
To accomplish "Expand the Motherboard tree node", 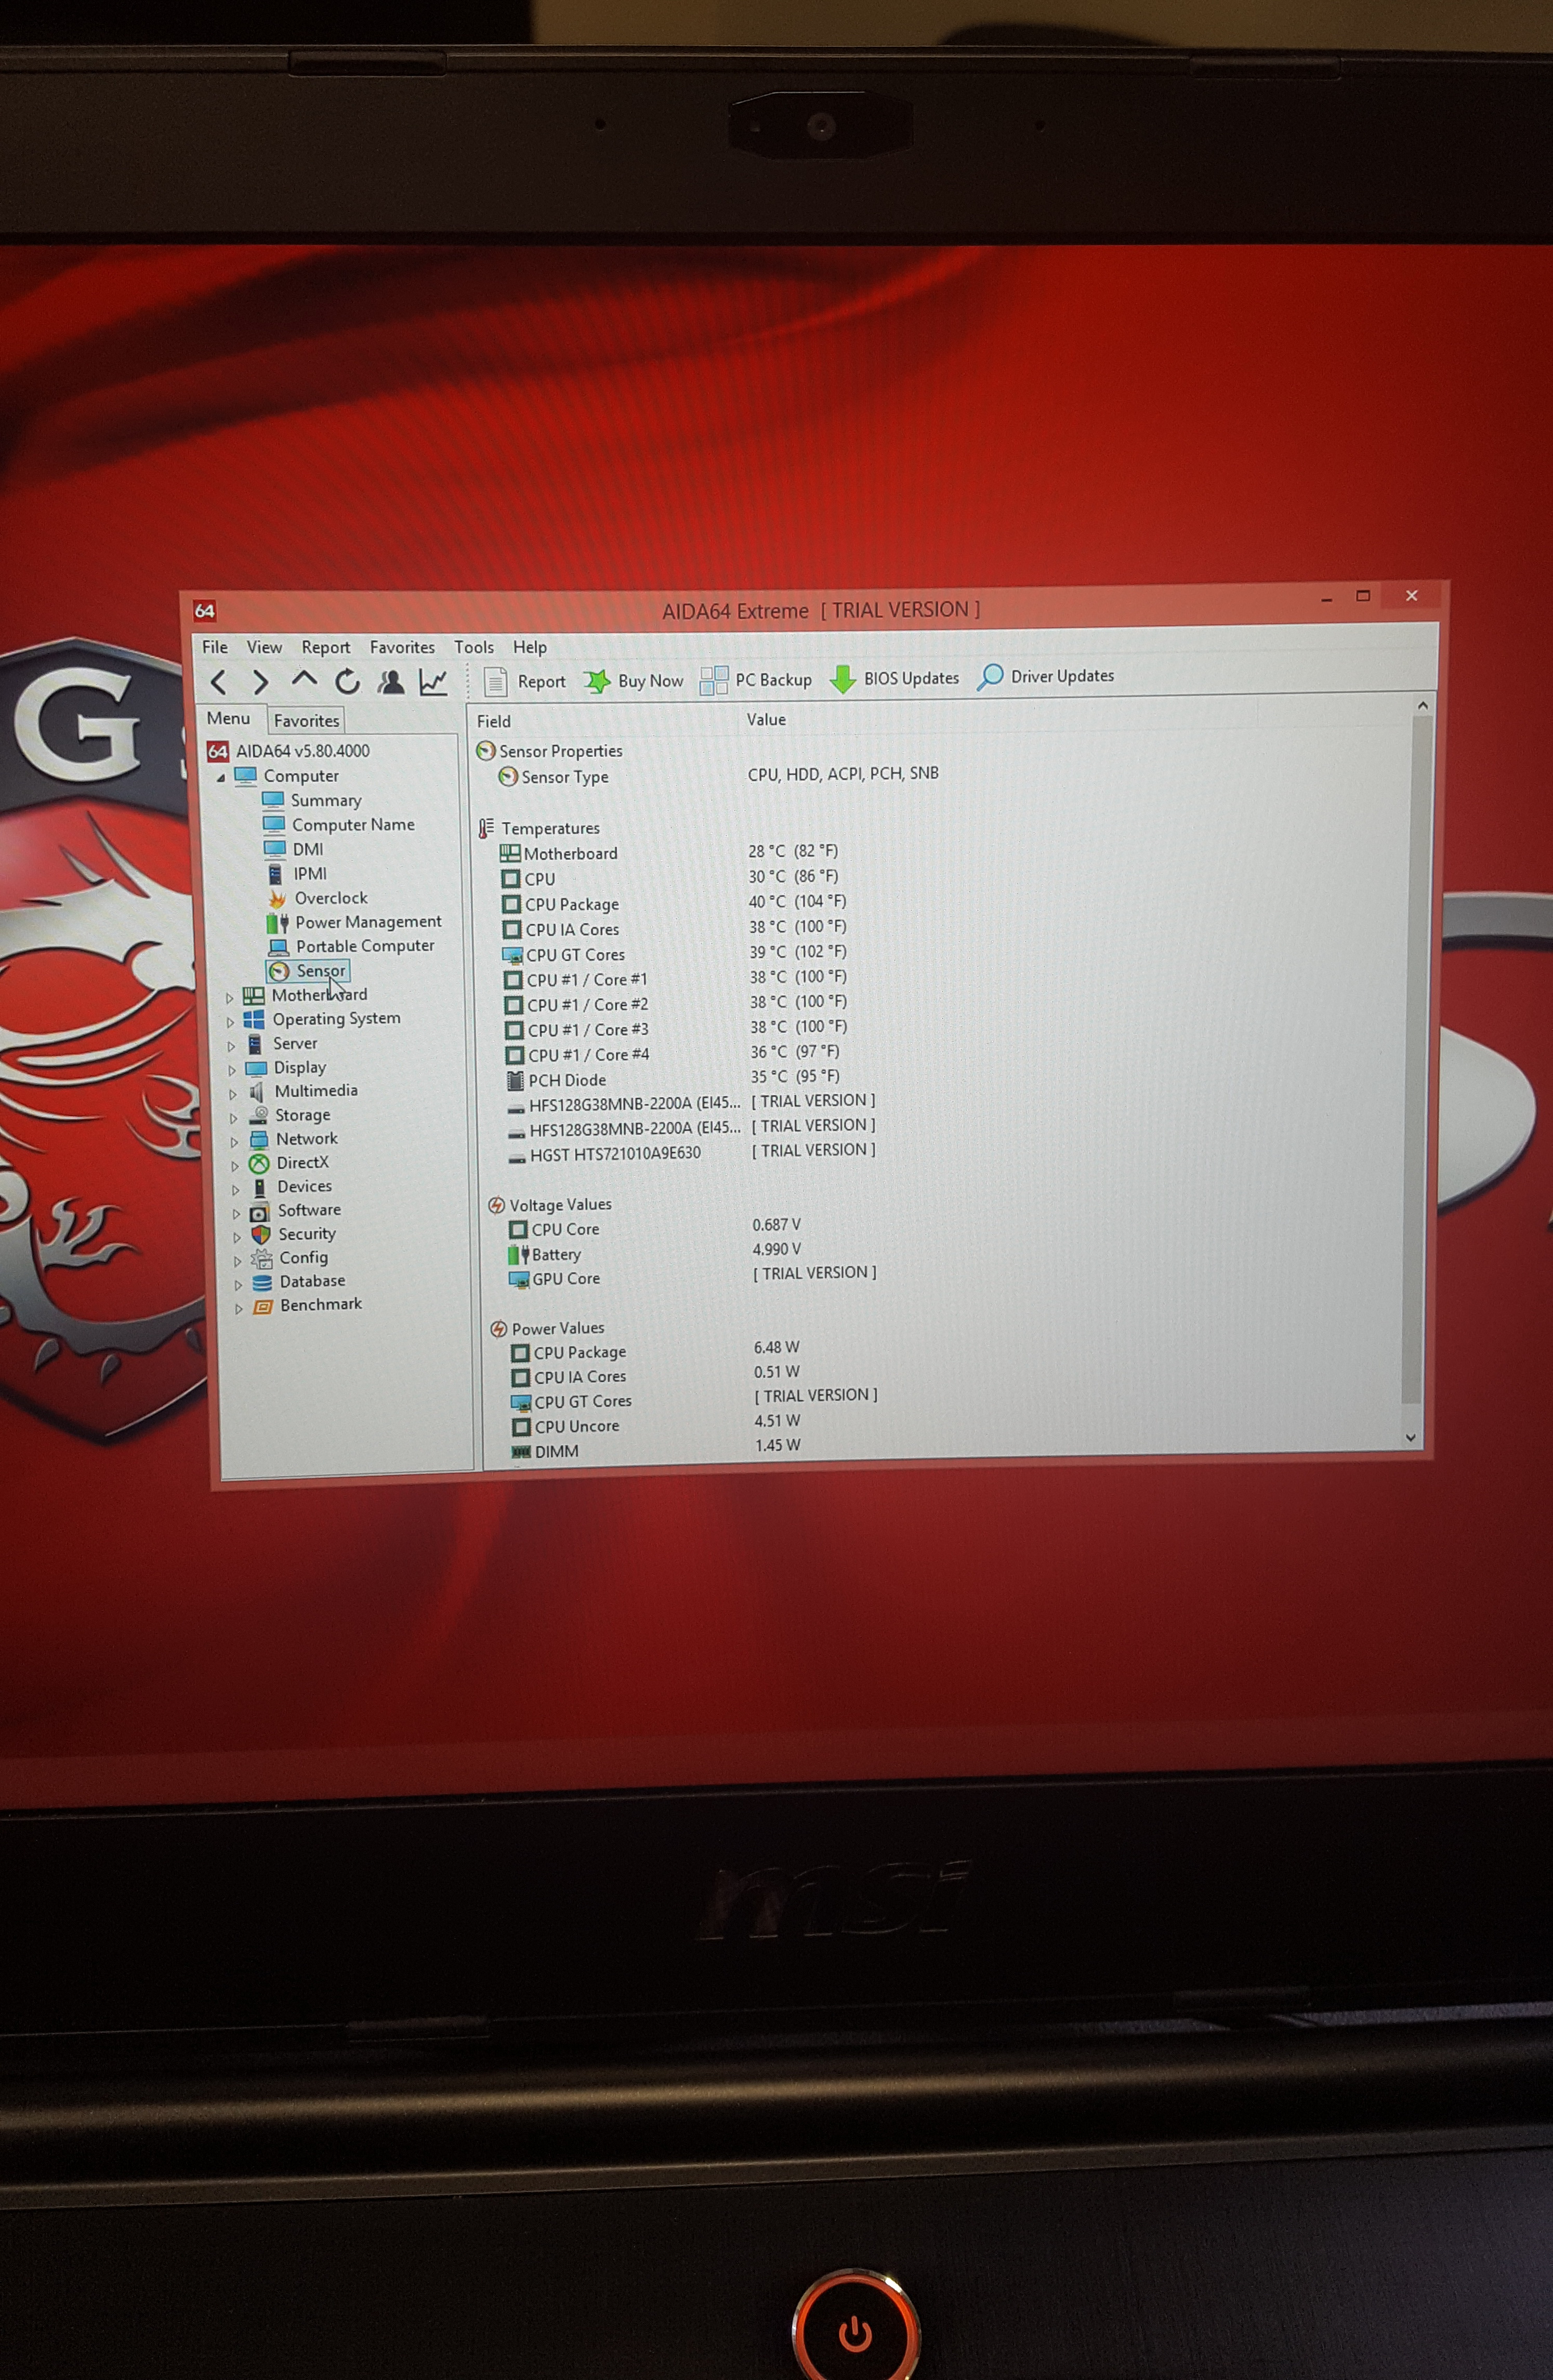I will tap(229, 997).
